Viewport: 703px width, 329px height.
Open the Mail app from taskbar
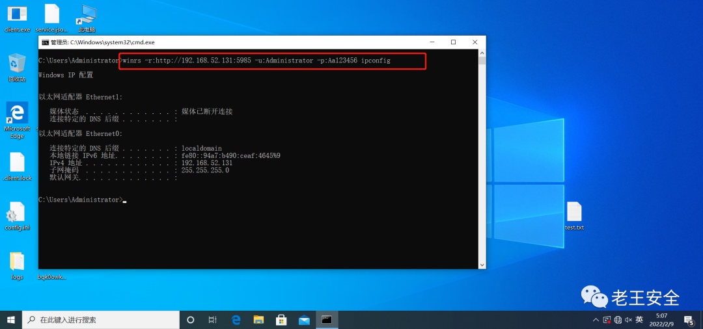[x=305, y=320]
